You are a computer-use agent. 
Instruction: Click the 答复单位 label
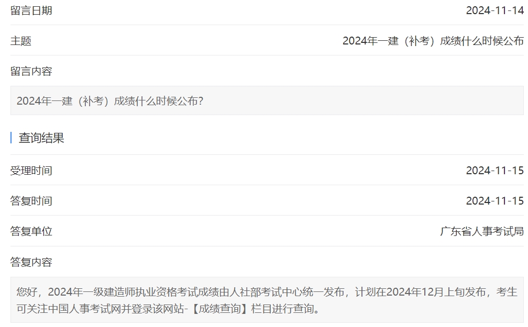(31, 231)
